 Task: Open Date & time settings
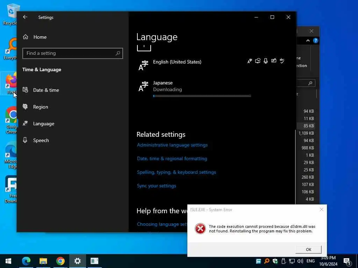[x=41, y=90]
